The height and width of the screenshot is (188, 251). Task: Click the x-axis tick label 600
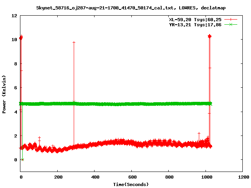click(133, 177)
